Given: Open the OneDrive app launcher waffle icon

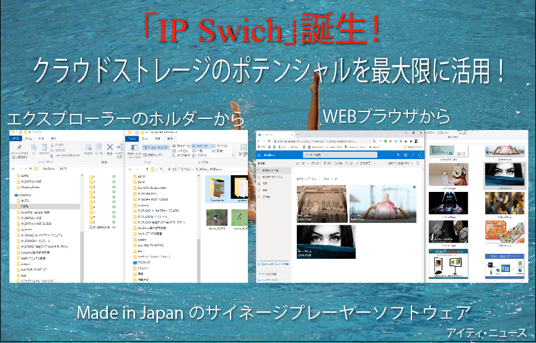Looking at the screenshot, I should (x=259, y=155).
